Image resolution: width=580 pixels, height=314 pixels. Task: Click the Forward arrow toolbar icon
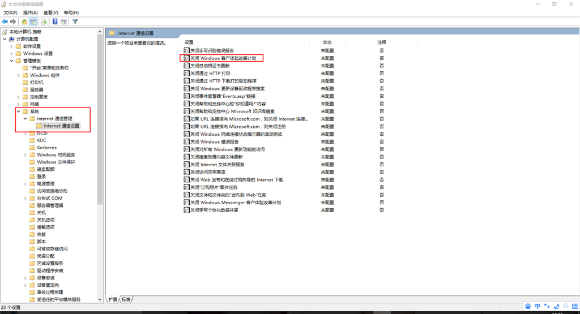pos(14,22)
